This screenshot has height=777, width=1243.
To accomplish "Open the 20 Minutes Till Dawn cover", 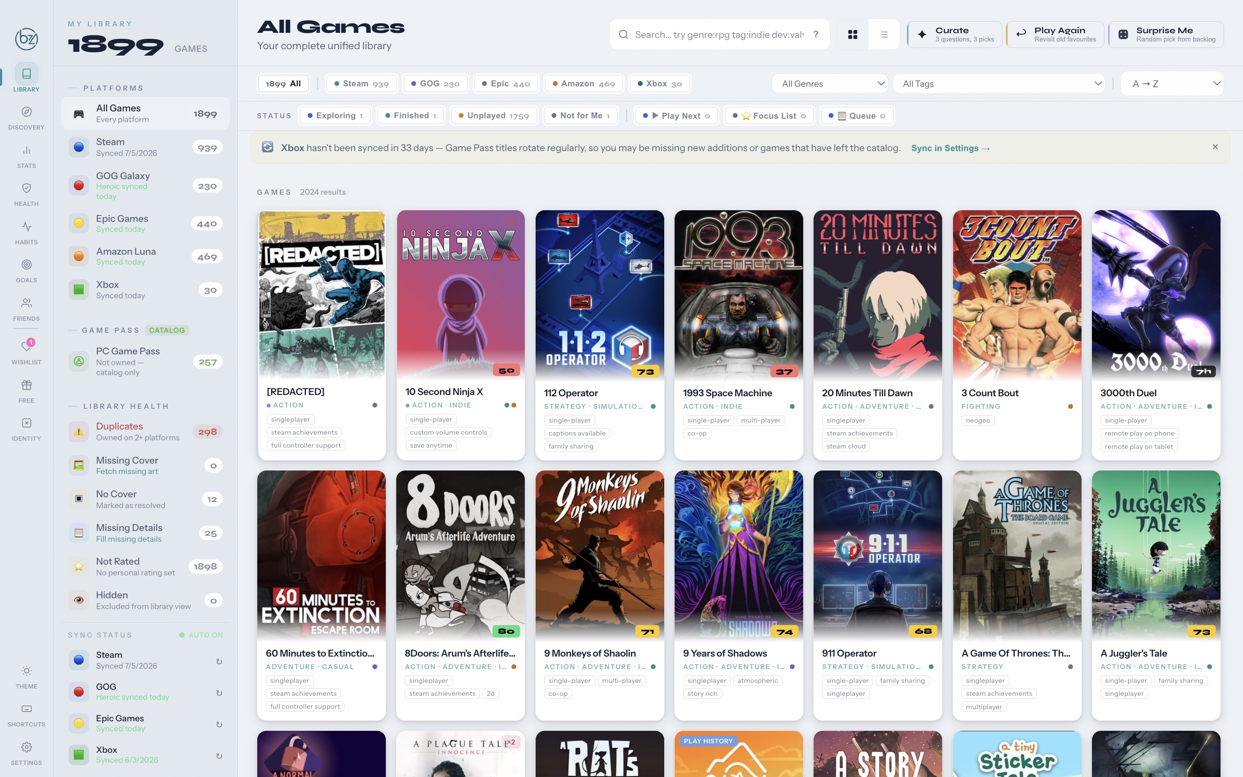I will (x=877, y=295).
